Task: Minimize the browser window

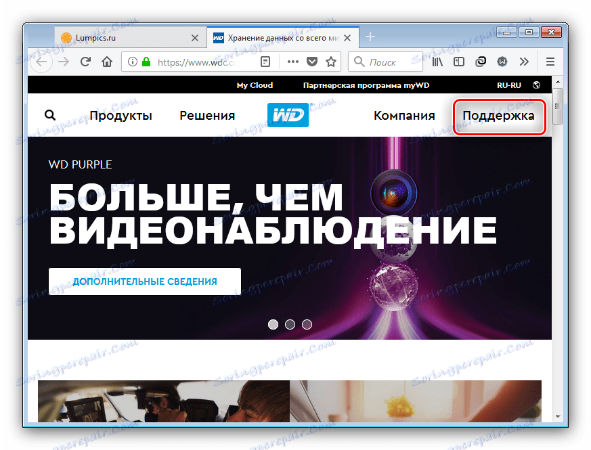Action: [506, 32]
